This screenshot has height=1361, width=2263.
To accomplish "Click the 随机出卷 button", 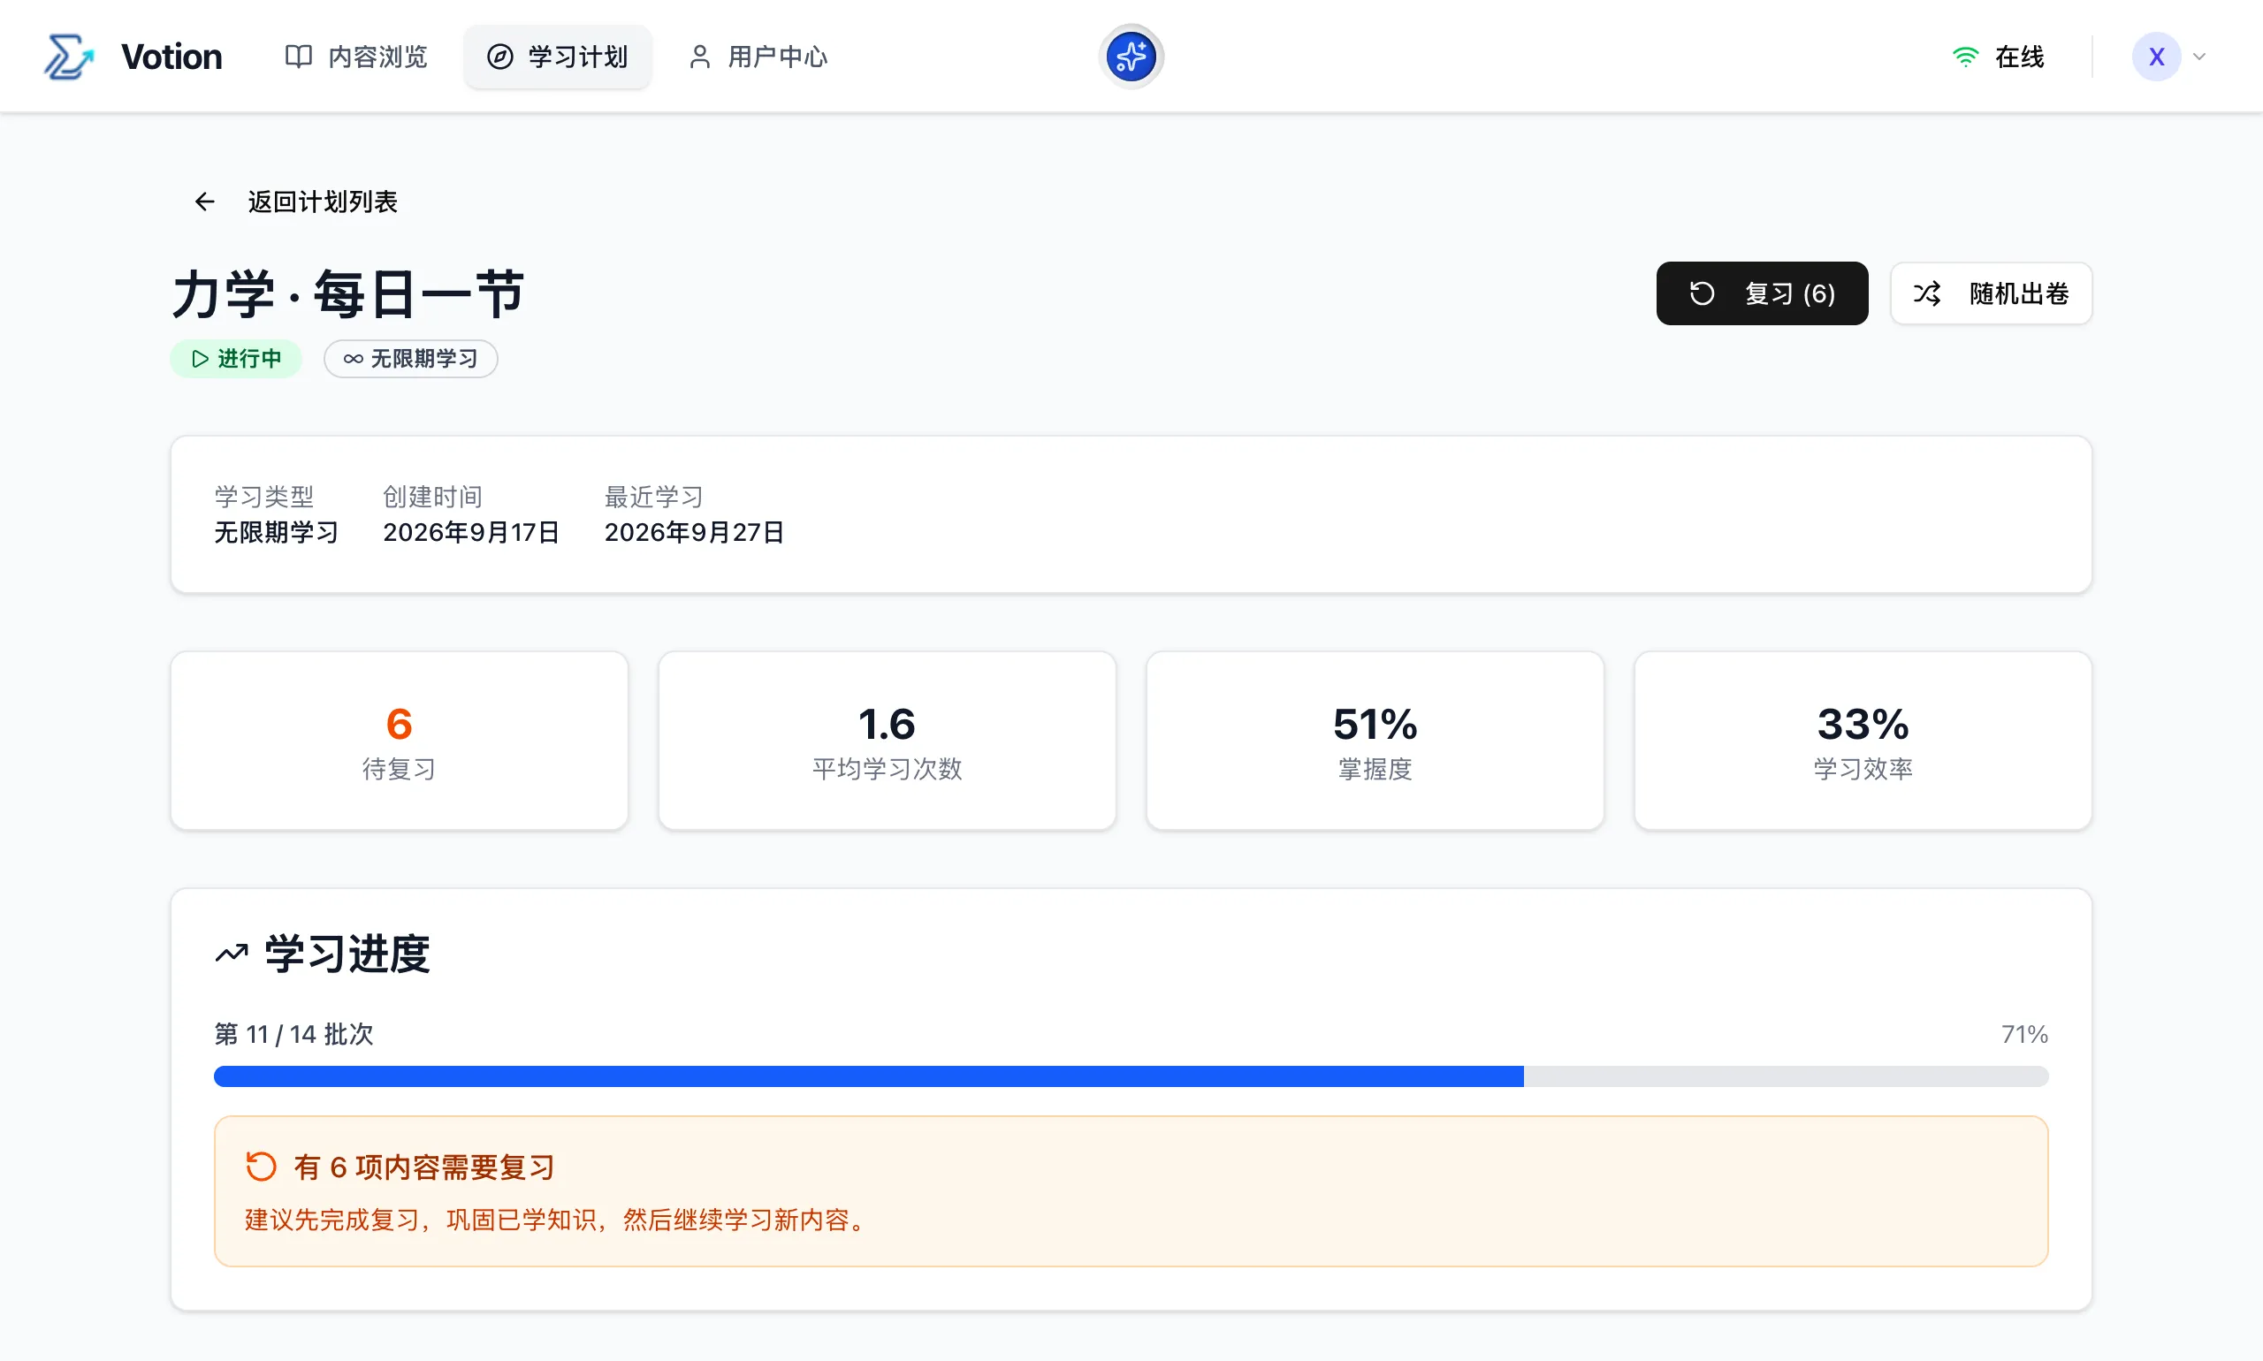I will pyautogui.click(x=1991, y=293).
